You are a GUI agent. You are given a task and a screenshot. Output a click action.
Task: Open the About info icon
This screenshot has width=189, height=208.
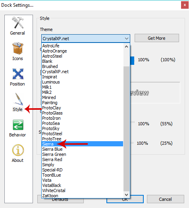18,150
